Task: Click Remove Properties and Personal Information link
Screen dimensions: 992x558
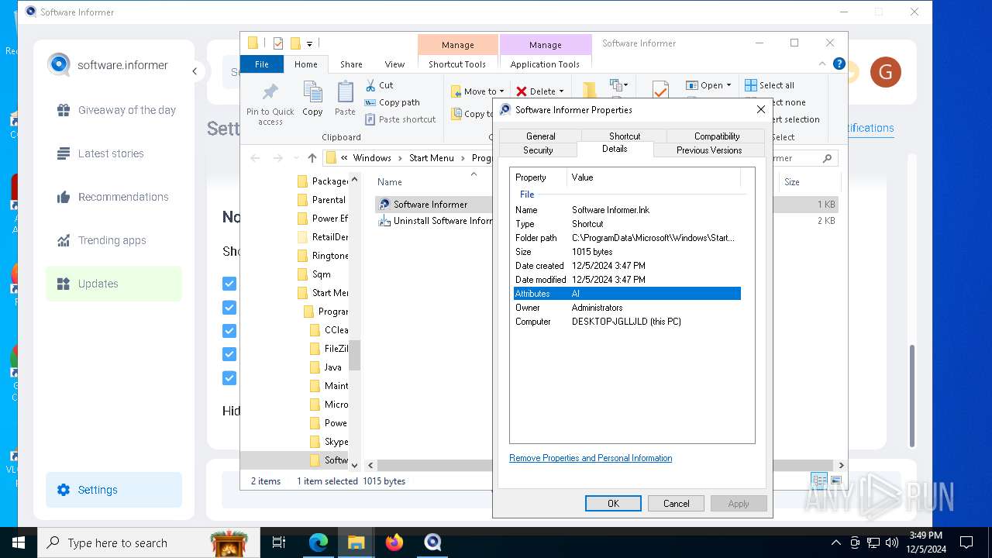Action: pyautogui.click(x=591, y=458)
